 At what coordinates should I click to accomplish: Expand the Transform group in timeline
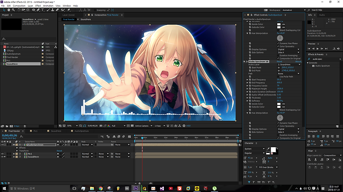pos(17,151)
